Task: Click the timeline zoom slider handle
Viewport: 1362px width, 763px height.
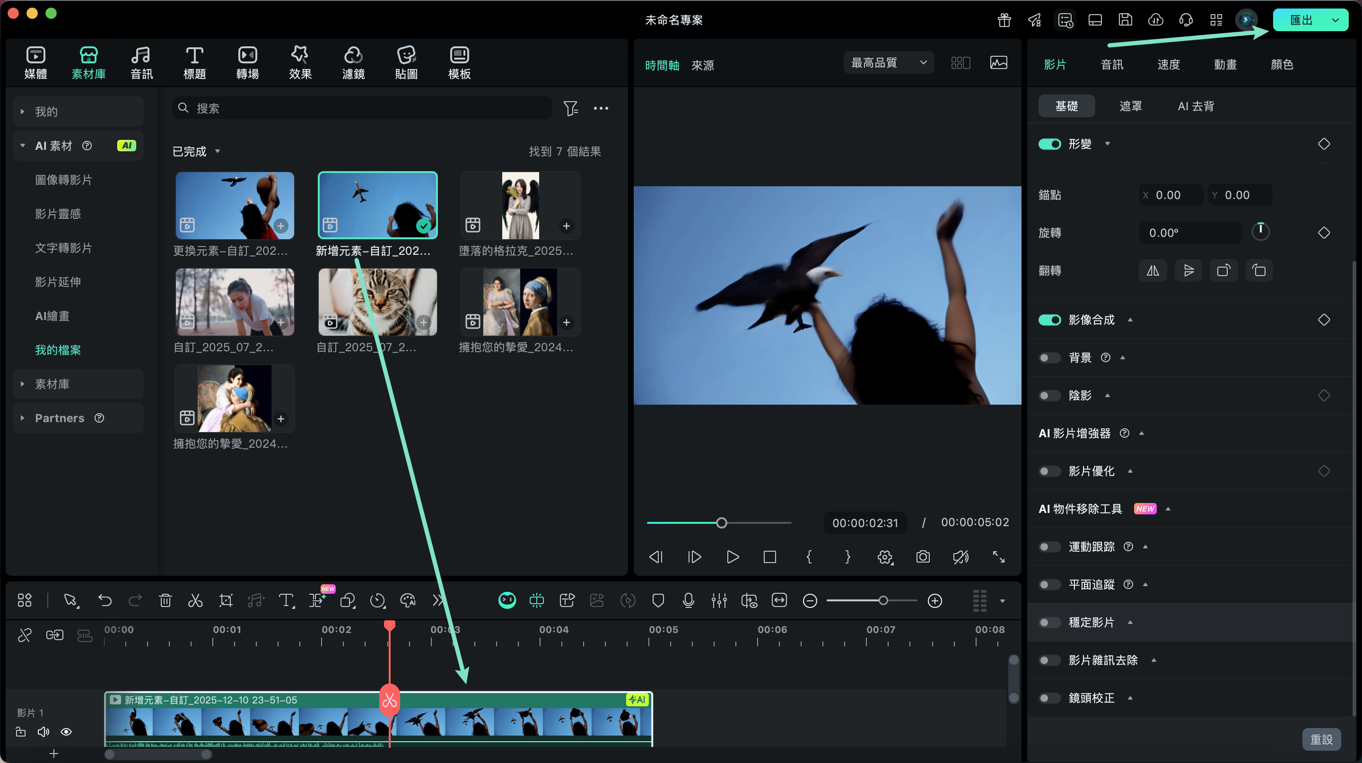Action: click(883, 601)
